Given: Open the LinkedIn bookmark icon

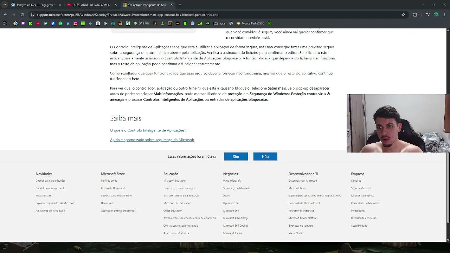Looking at the screenshot, I should (68, 24).
